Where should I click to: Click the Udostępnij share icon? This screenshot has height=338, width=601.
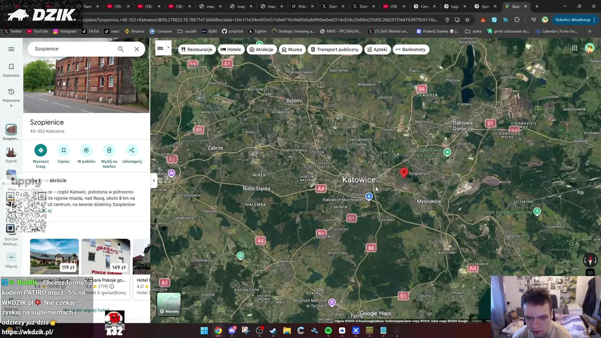point(132,150)
